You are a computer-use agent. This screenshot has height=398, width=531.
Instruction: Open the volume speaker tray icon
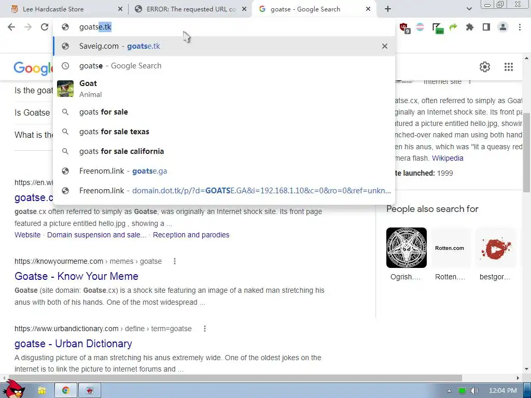tap(474, 391)
